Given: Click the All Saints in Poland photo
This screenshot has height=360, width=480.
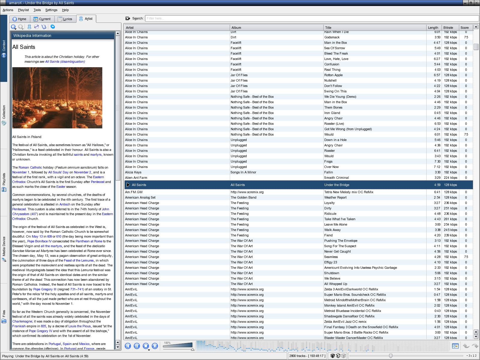Looking at the screenshot, I should click(x=57, y=98).
